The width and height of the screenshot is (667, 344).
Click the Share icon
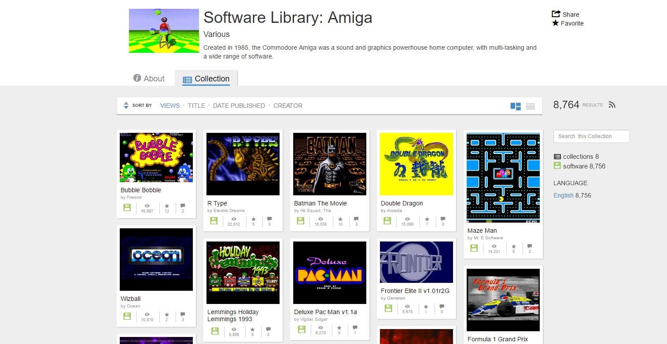point(556,14)
